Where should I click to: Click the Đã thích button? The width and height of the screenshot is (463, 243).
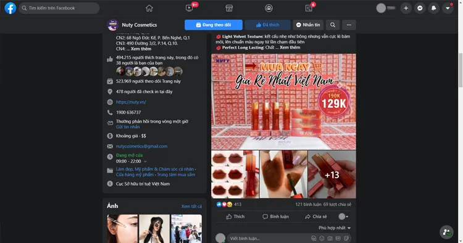pyautogui.click(x=267, y=25)
